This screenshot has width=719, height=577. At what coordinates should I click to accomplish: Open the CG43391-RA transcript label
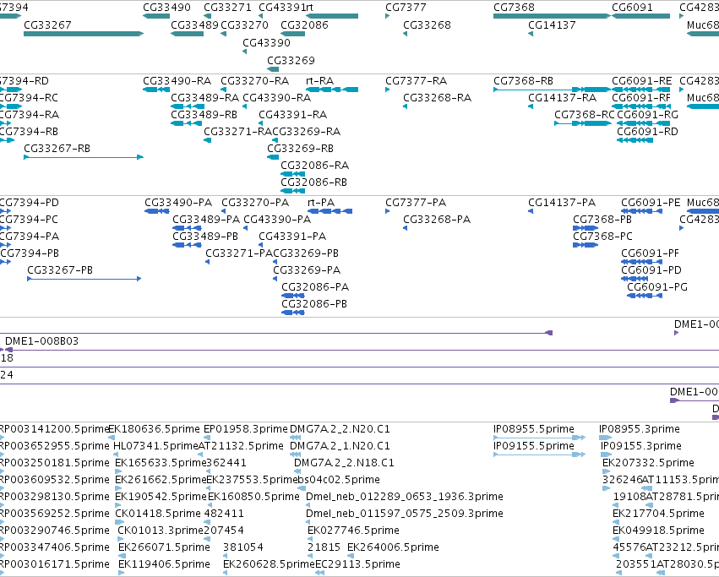293,115
